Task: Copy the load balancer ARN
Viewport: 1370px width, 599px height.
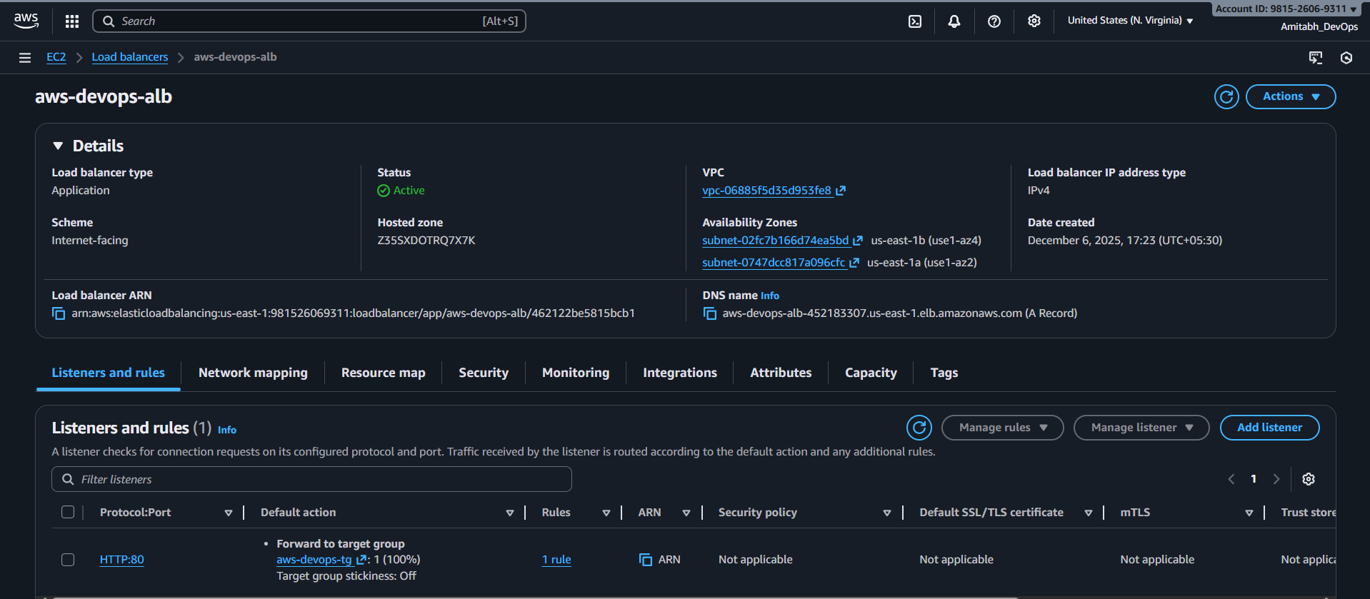Action: pos(59,313)
